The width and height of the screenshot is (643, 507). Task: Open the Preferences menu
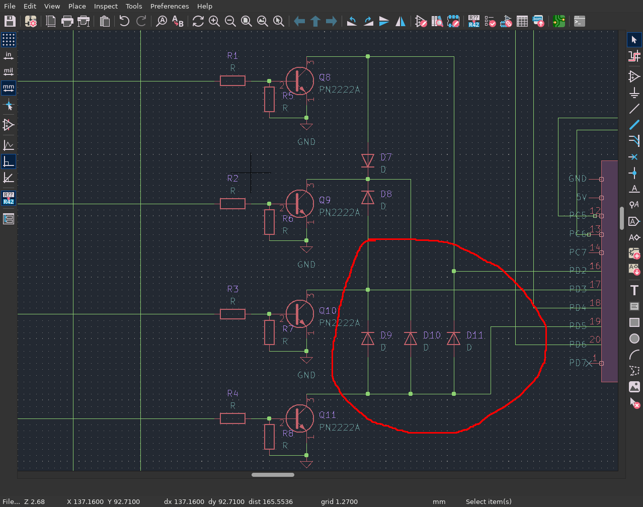[x=170, y=6]
